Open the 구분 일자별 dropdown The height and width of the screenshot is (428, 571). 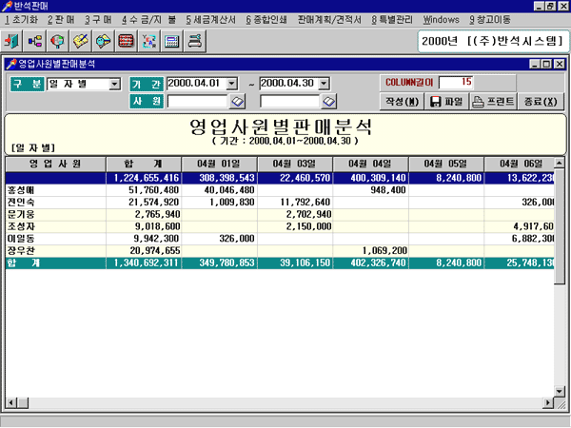click(x=115, y=84)
